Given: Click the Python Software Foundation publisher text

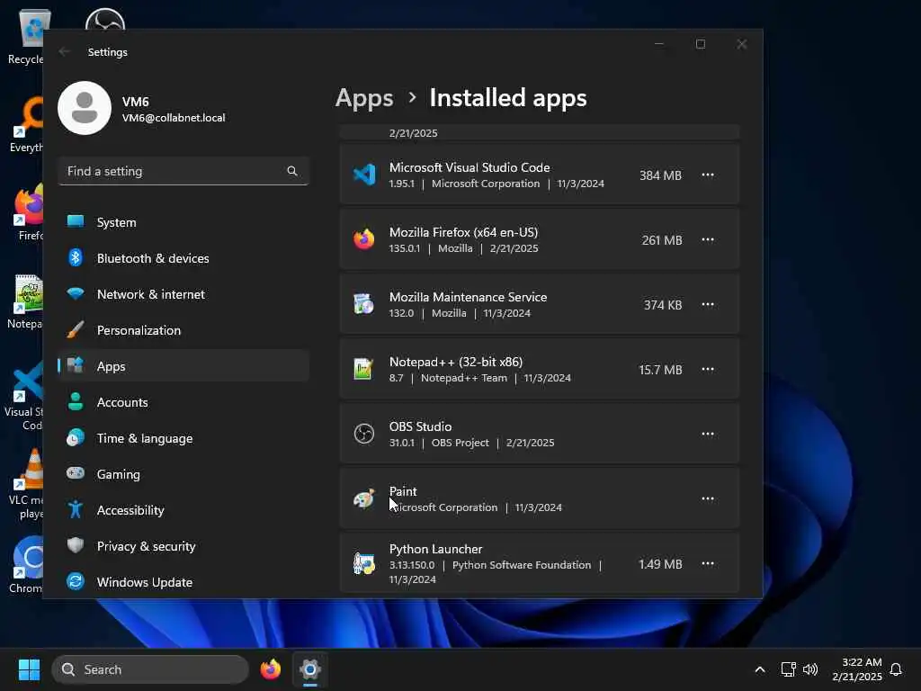Looking at the screenshot, I should pos(522,565).
